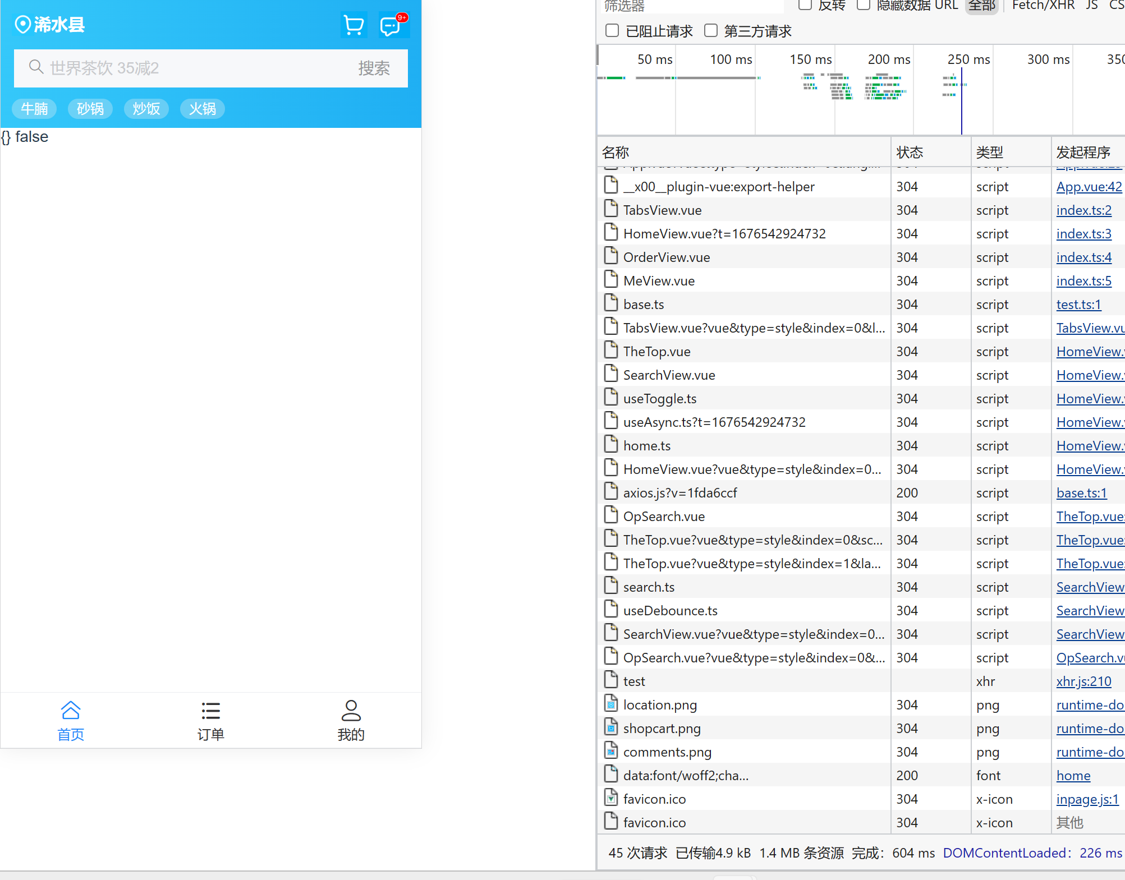Click file icon of data:font/woff2 row
This screenshot has height=880, width=1125.
click(611, 774)
